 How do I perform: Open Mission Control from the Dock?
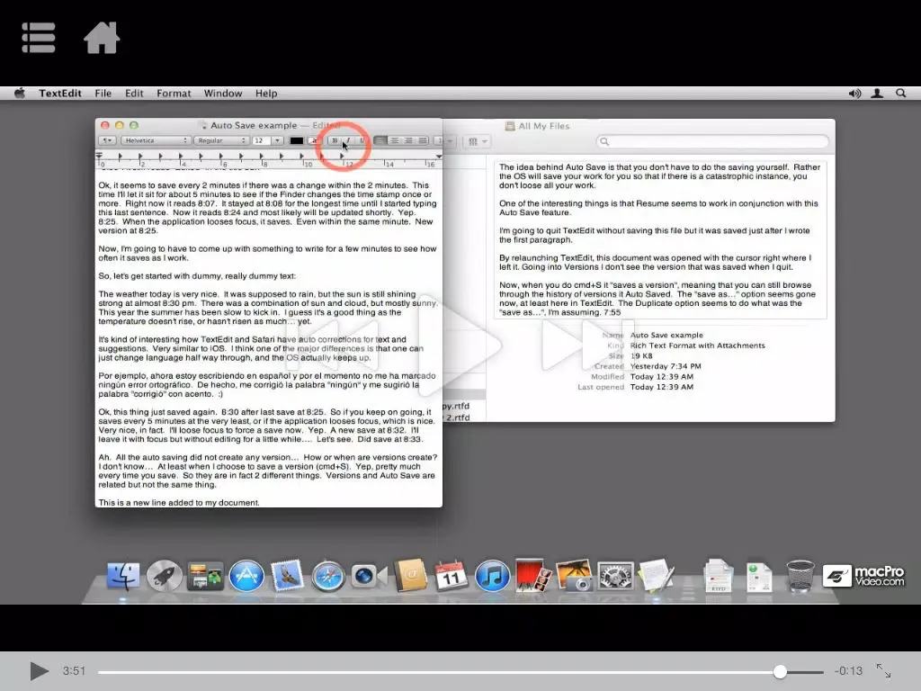[x=205, y=576]
